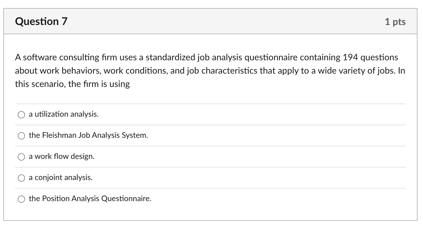Mark the "a conjoint analysis" radio button
This screenshot has width=423, height=230.
(x=21, y=178)
